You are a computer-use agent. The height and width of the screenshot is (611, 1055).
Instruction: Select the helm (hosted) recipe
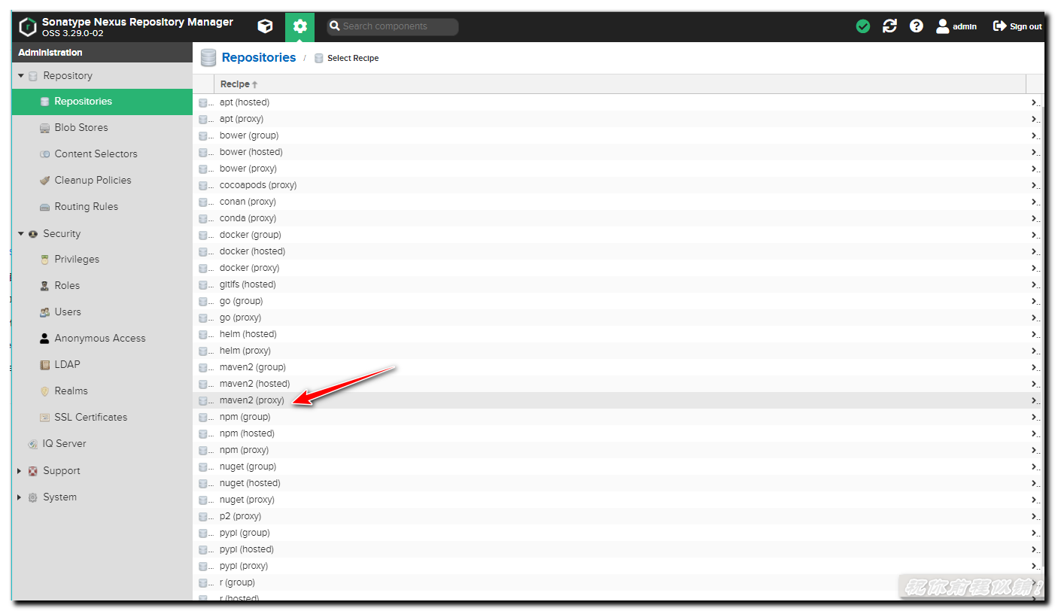pos(619,334)
